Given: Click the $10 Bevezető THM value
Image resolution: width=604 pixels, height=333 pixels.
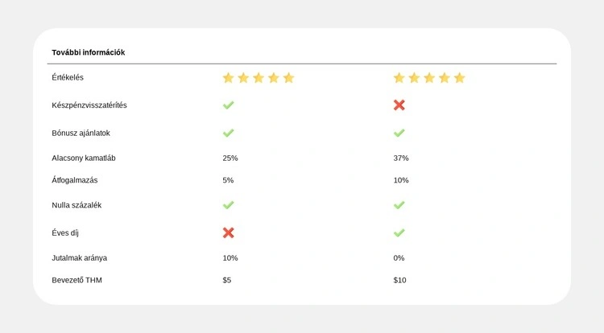Looking at the screenshot, I should [x=399, y=280].
